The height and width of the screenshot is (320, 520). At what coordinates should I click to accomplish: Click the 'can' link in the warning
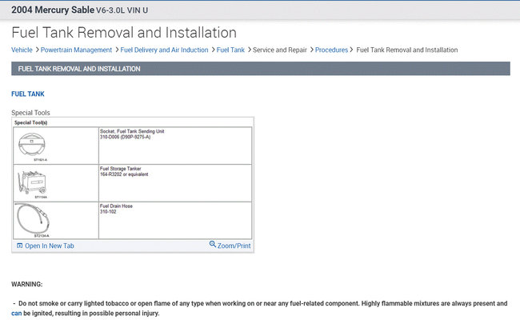tap(16, 314)
